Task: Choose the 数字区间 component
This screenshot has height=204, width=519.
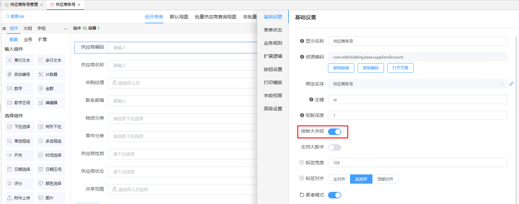Action: tap(19, 103)
